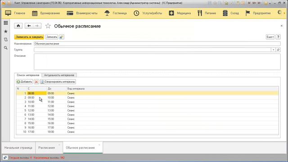
Task: Delete selected interval with red X
Action: click(36, 82)
